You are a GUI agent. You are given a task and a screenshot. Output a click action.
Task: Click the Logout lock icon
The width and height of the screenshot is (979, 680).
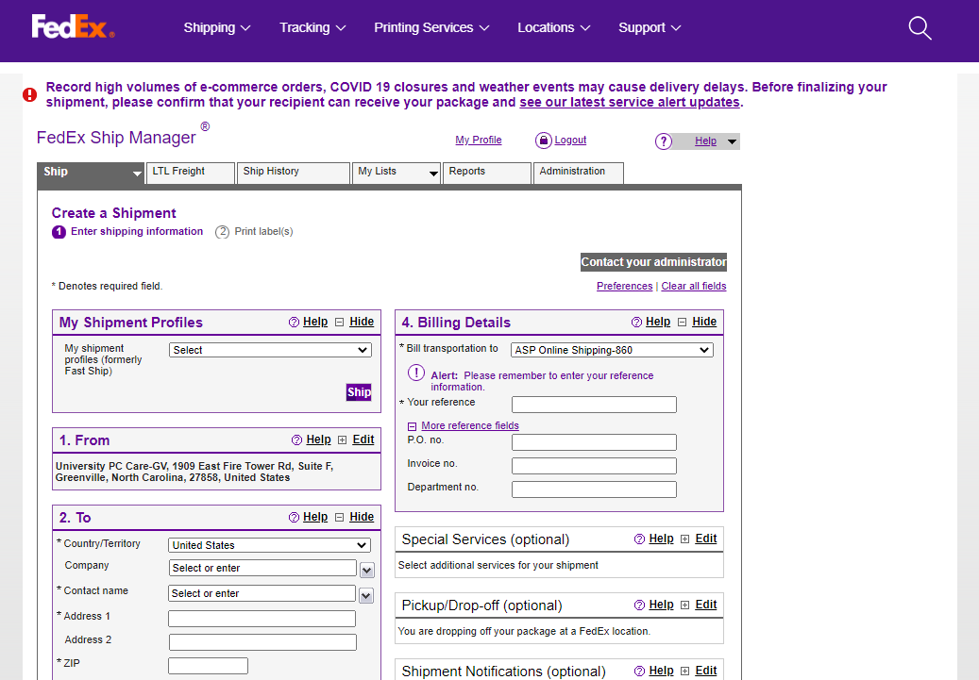pos(543,141)
